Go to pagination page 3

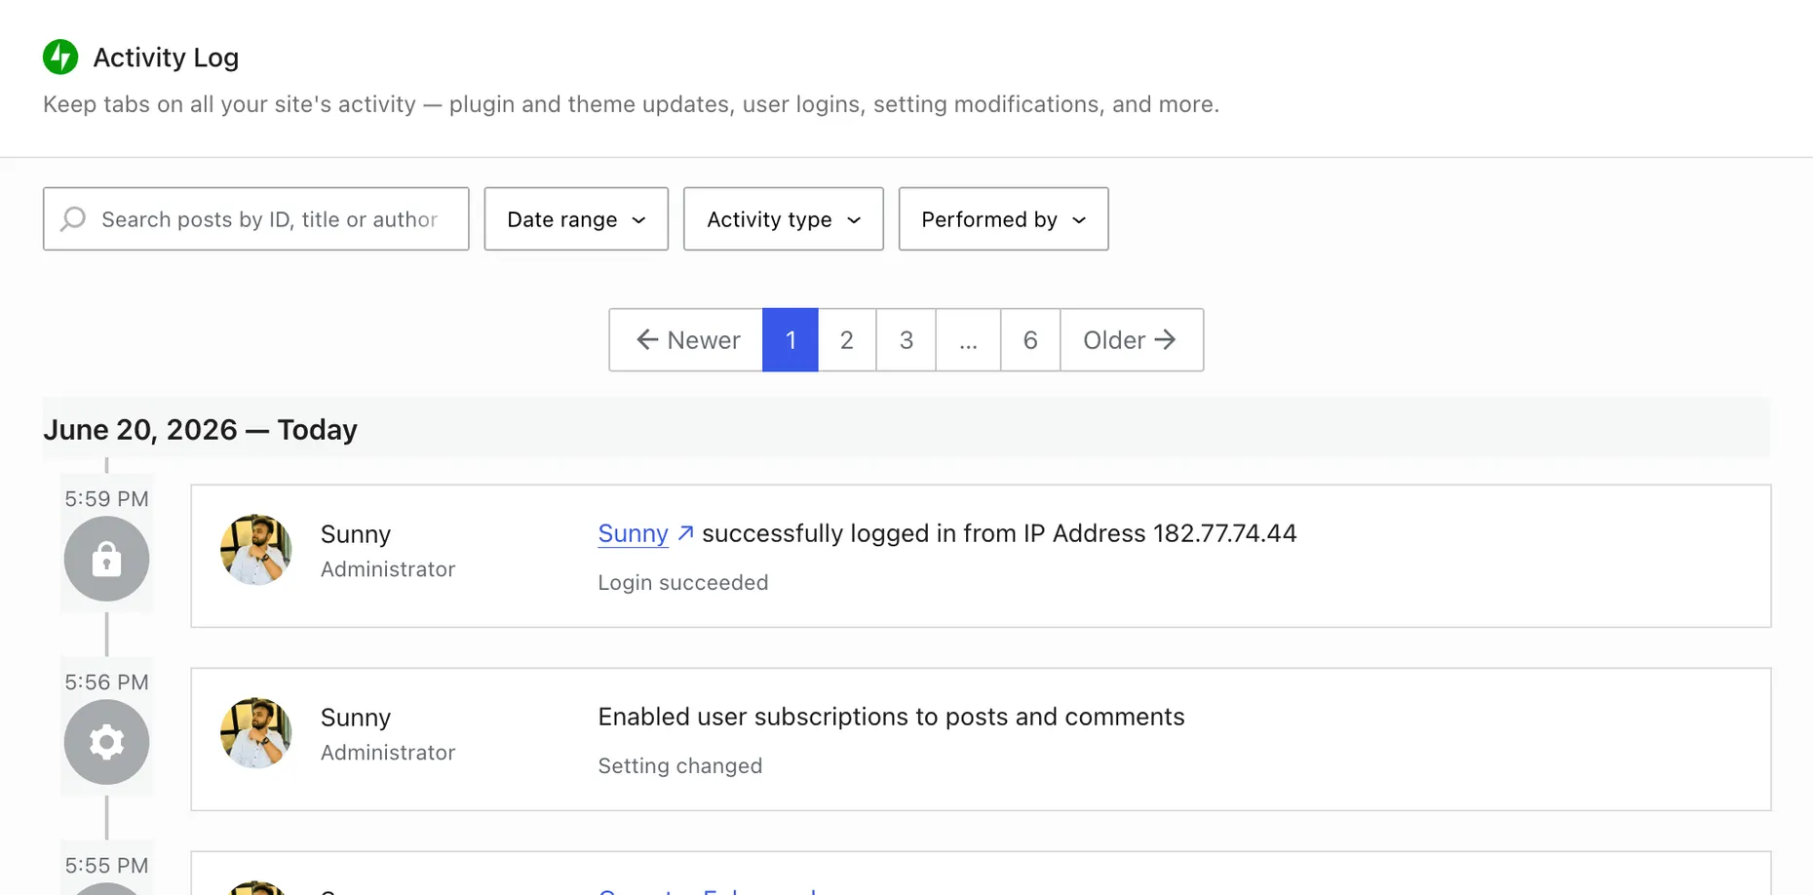pyautogui.click(x=906, y=340)
